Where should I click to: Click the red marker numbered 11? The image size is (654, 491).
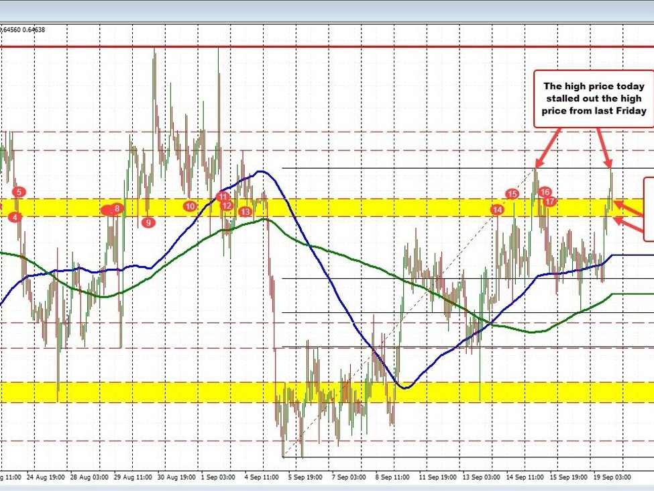point(223,196)
